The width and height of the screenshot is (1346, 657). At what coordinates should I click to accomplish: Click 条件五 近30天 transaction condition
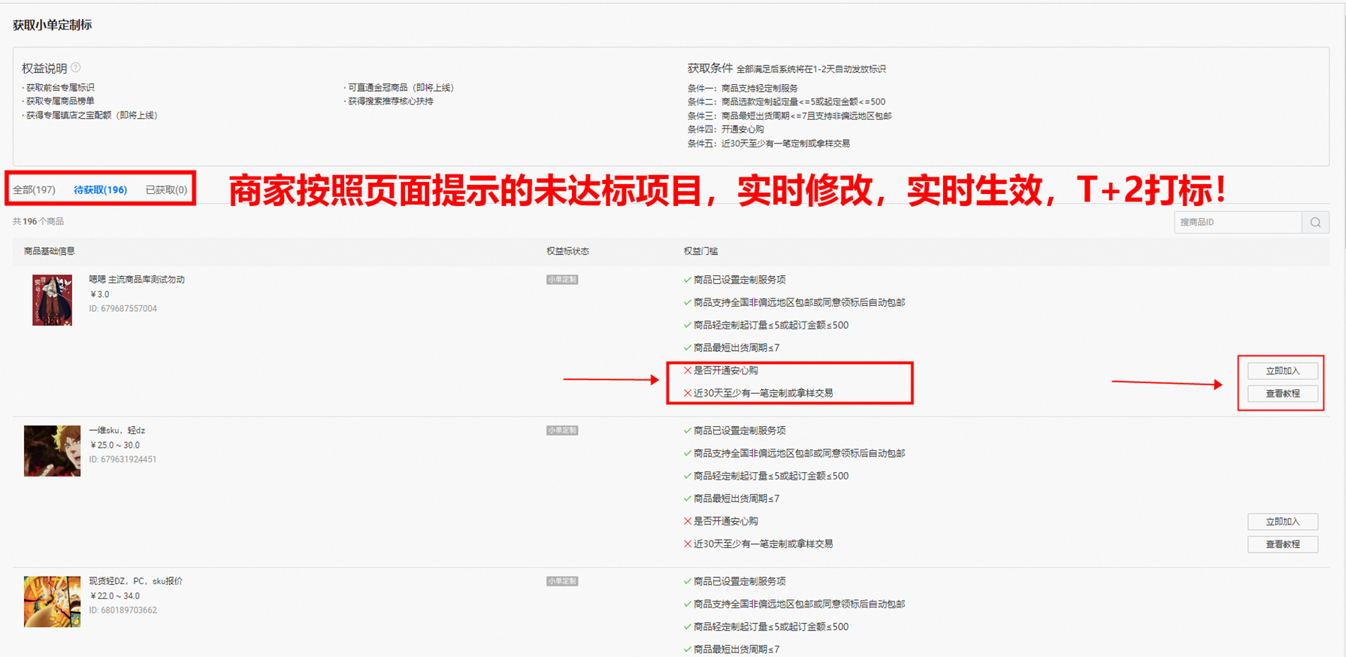click(x=769, y=144)
